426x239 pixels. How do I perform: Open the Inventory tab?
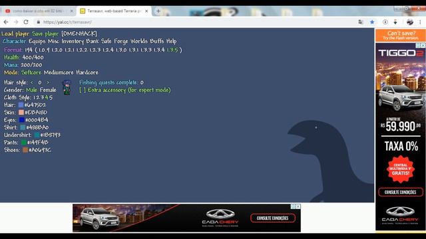click(73, 41)
